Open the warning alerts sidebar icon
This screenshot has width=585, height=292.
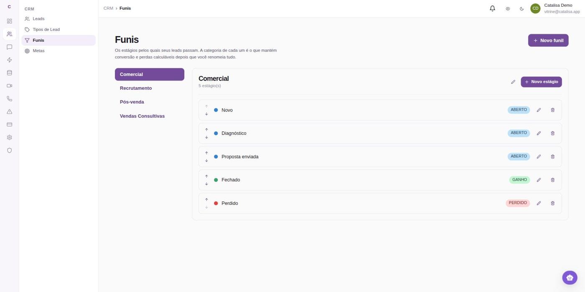point(9,112)
